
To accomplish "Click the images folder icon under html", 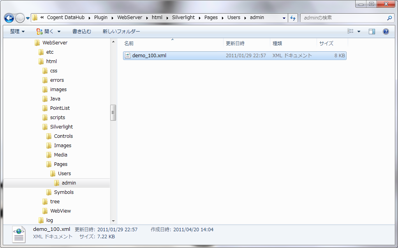I will [45, 90].
